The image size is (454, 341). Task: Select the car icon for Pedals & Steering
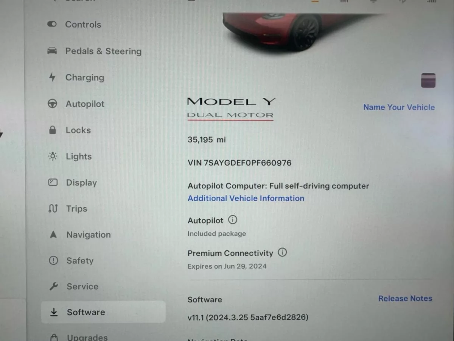tap(52, 51)
